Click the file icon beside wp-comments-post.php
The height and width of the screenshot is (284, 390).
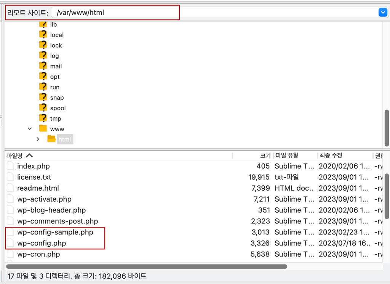[x=10, y=221]
